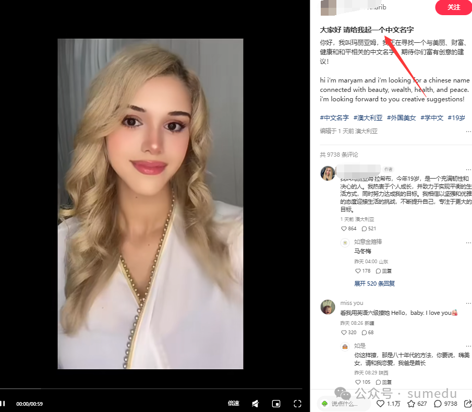Screen dimensions: 472x412
Task: Share the post using bottom share icon
Action: (x=467, y=404)
